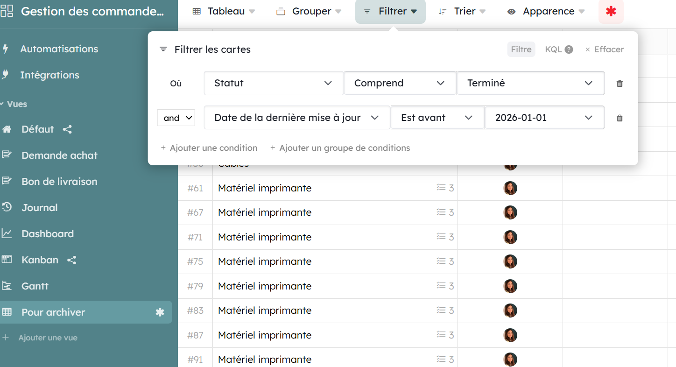
Task: Click checklist icon on card #61
Action: tap(441, 188)
